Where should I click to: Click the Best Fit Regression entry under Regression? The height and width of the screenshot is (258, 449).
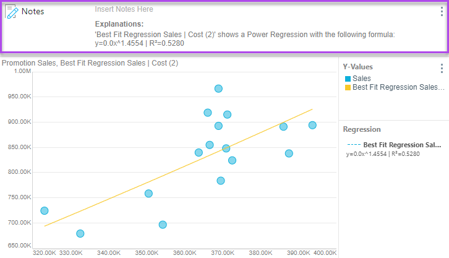click(402, 145)
